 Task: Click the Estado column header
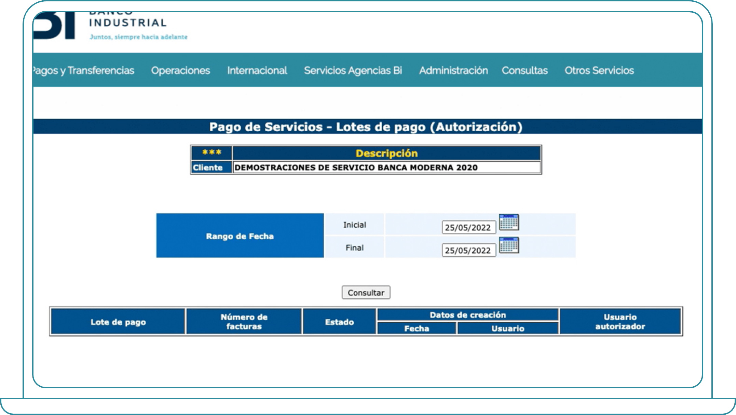tap(339, 322)
